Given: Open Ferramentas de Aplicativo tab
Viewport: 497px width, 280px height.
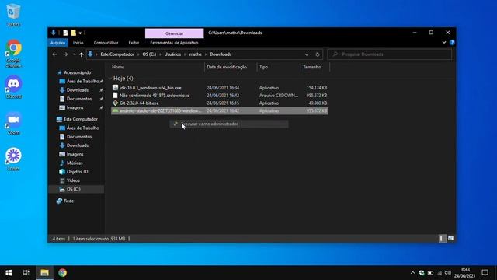Looking at the screenshot, I should click(x=174, y=43).
